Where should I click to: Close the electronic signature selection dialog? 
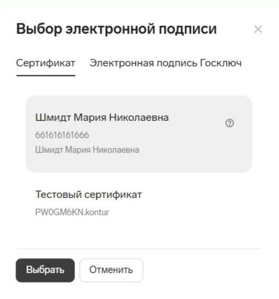click(x=258, y=29)
